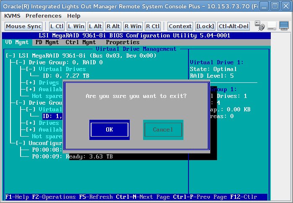Collapse Drive Group: 0, RAID 0
Screen dimensions: 293x203
click(x=21, y=62)
